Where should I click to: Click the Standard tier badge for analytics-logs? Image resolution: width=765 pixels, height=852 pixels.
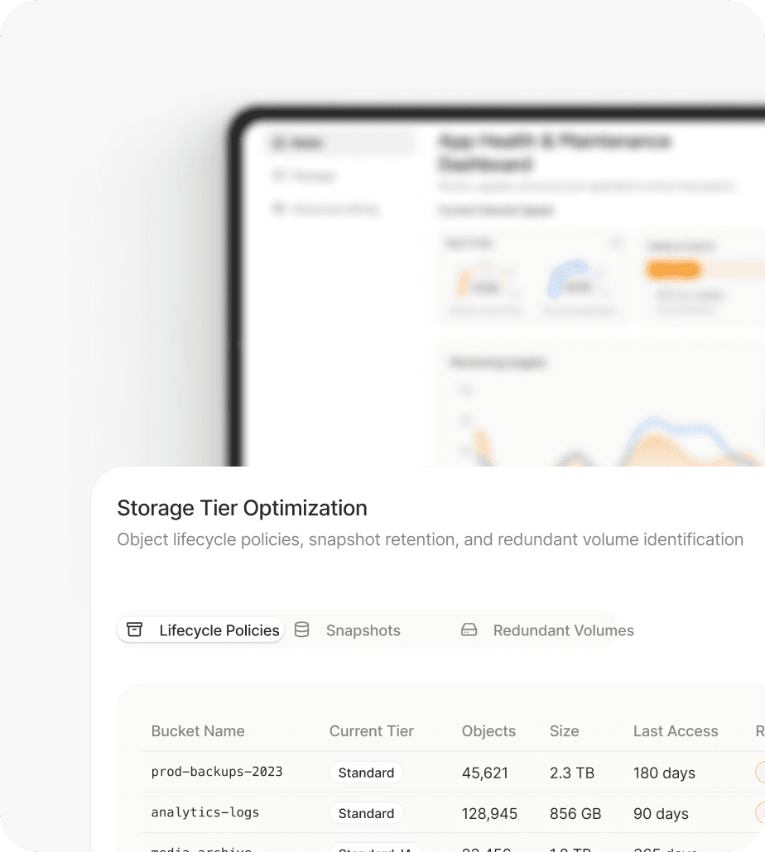(x=367, y=813)
